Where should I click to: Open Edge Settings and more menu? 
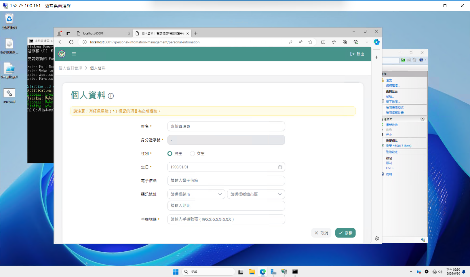click(x=366, y=42)
